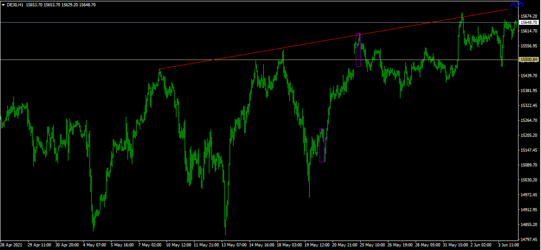This screenshot has width=541, height=250.
Task: Click the 15556.95 price axis label
Action: (x=529, y=46)
